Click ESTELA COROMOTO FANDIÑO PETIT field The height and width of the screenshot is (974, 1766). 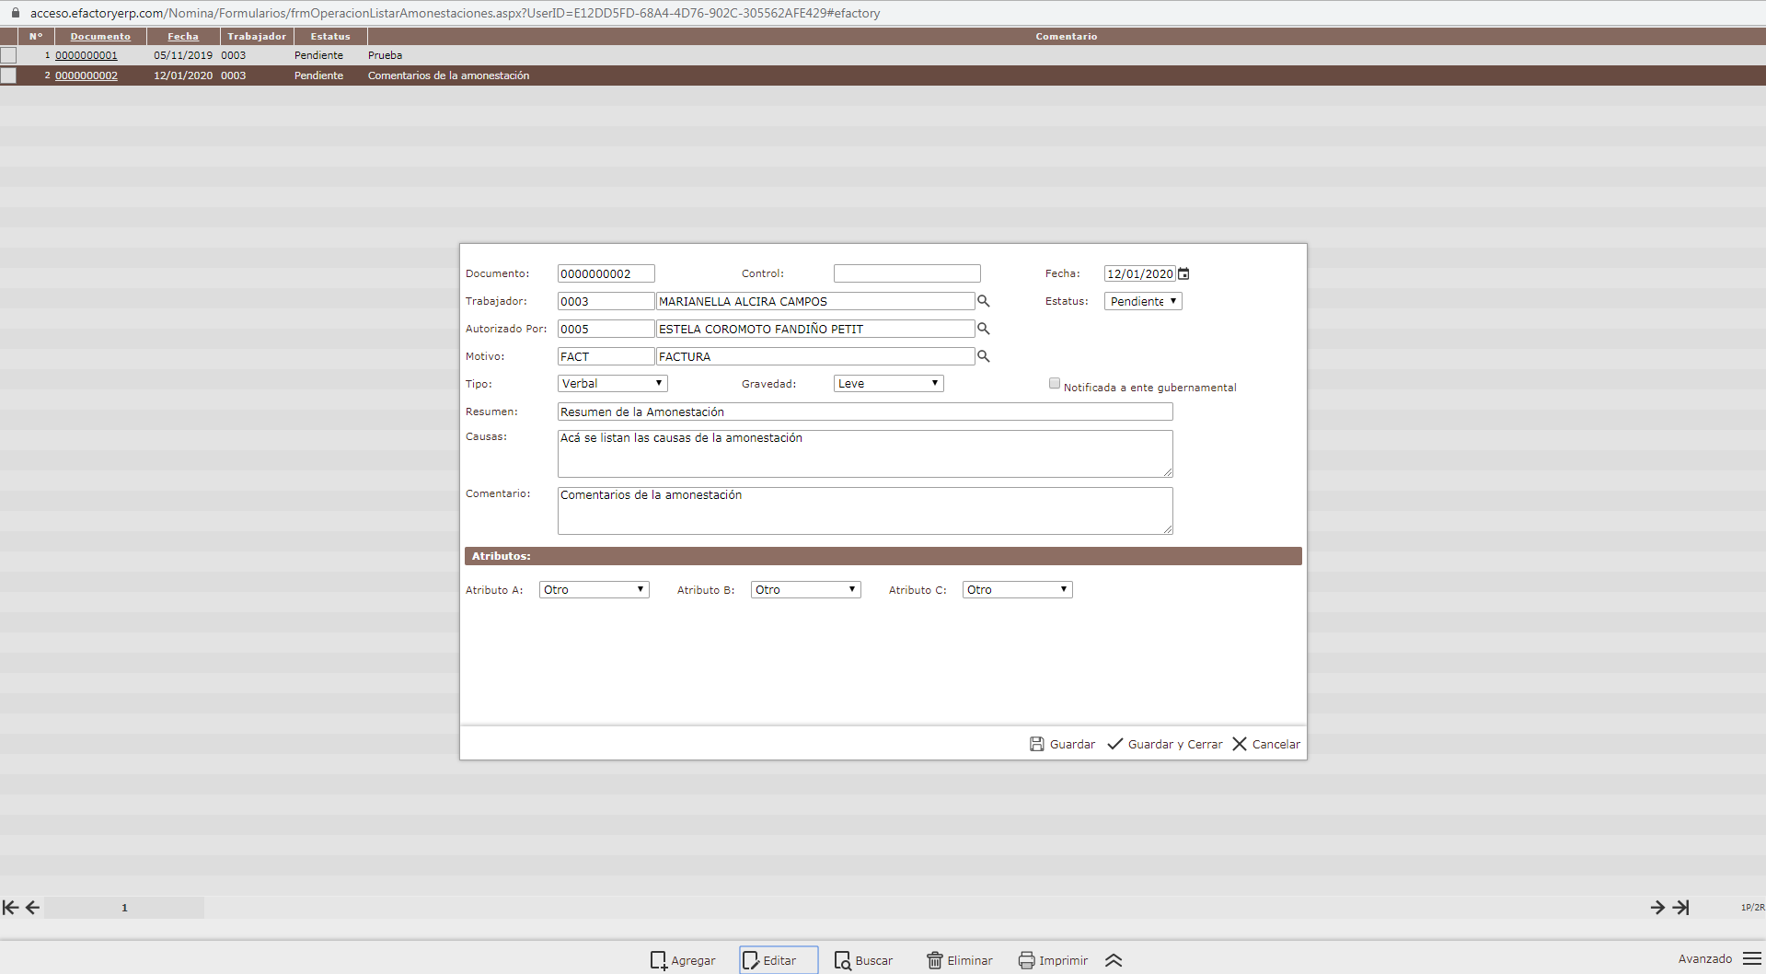pos(815,329)
